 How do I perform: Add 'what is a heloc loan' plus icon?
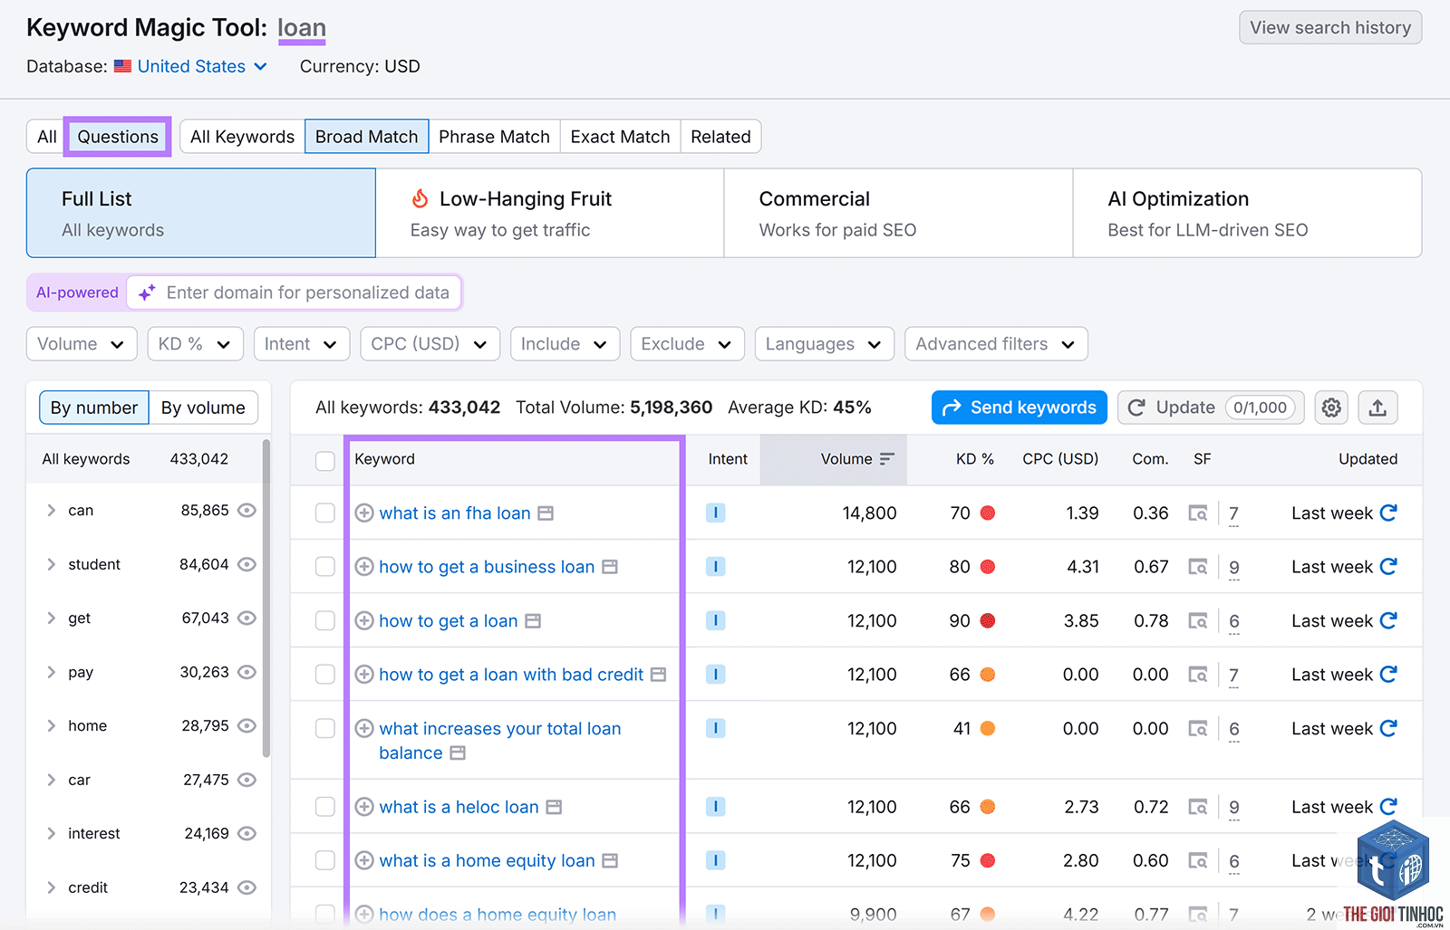coord(364,807)
